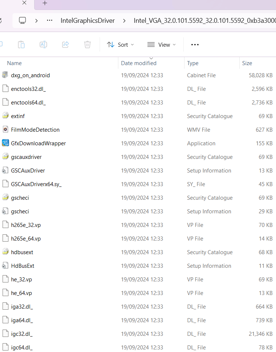Click the 29 KB size cell
Viewport: 276px width, 352px height.
tap(266, 211)
